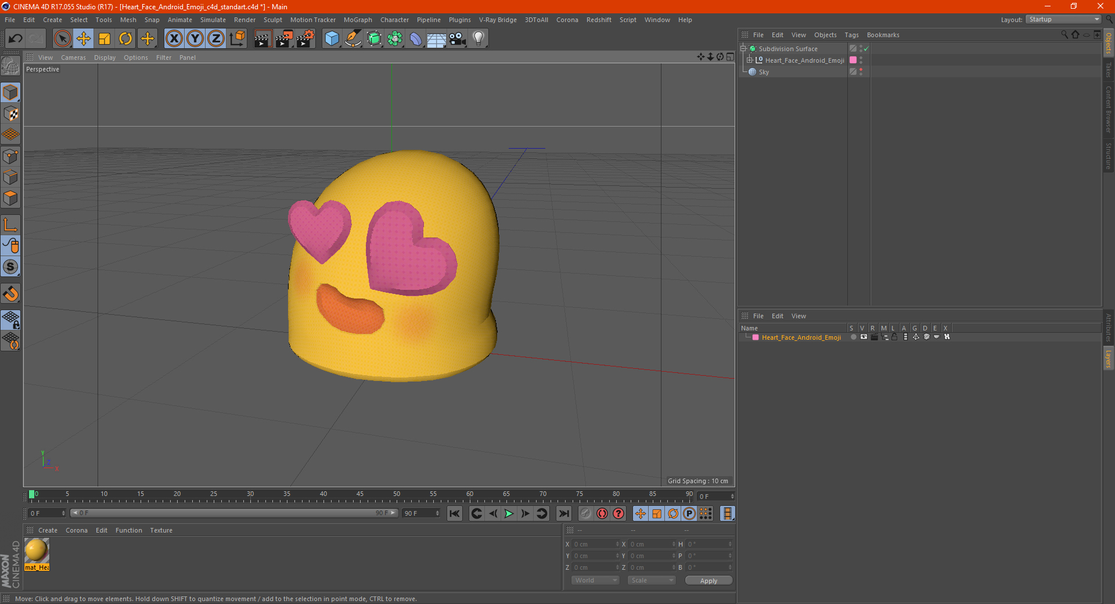Image resolution: width=1115 pixels, height=604 pixels.
Task: Select the Sky object
Action: click(764, 72)
